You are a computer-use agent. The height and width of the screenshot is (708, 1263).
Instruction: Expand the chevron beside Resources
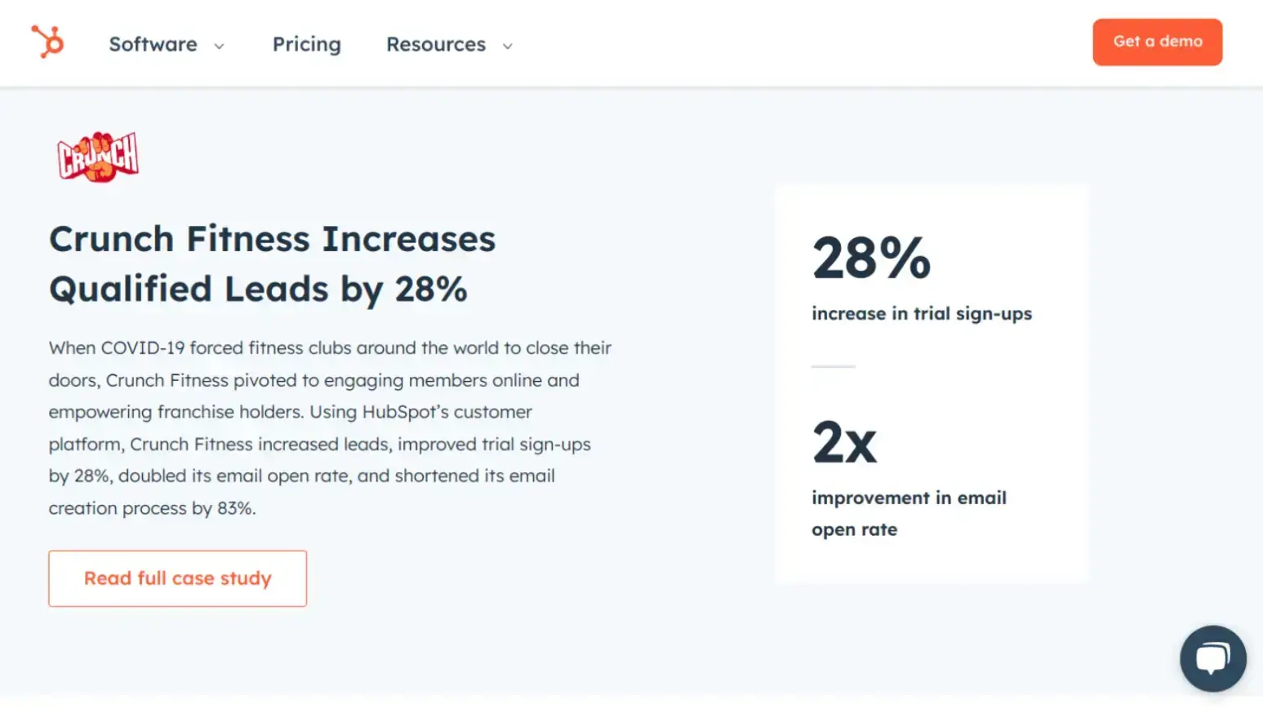[507, 46]
